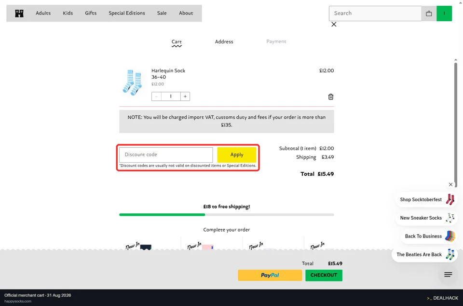
Task: Click the import VAT note banner
Action: (x=227, y=121)
